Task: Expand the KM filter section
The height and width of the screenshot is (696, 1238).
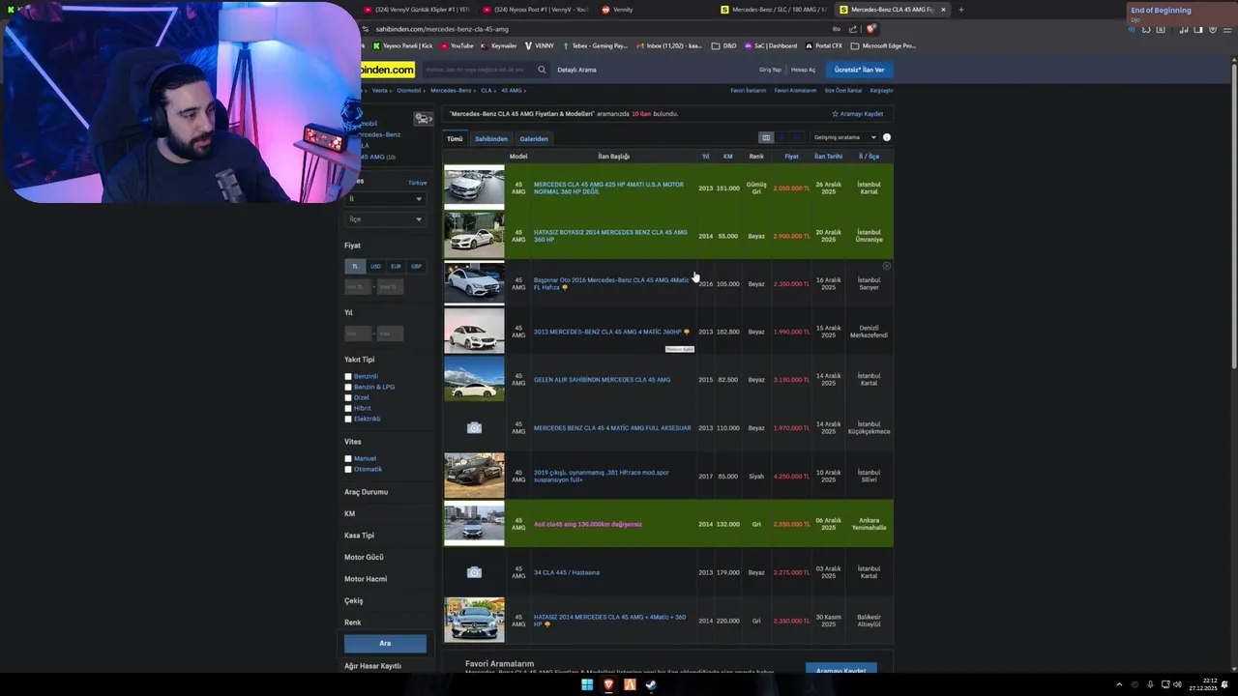Action: [x=349, y=513]
